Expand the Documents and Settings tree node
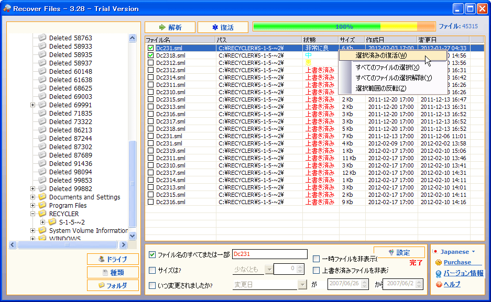The image size is (491, 302). 33,197
